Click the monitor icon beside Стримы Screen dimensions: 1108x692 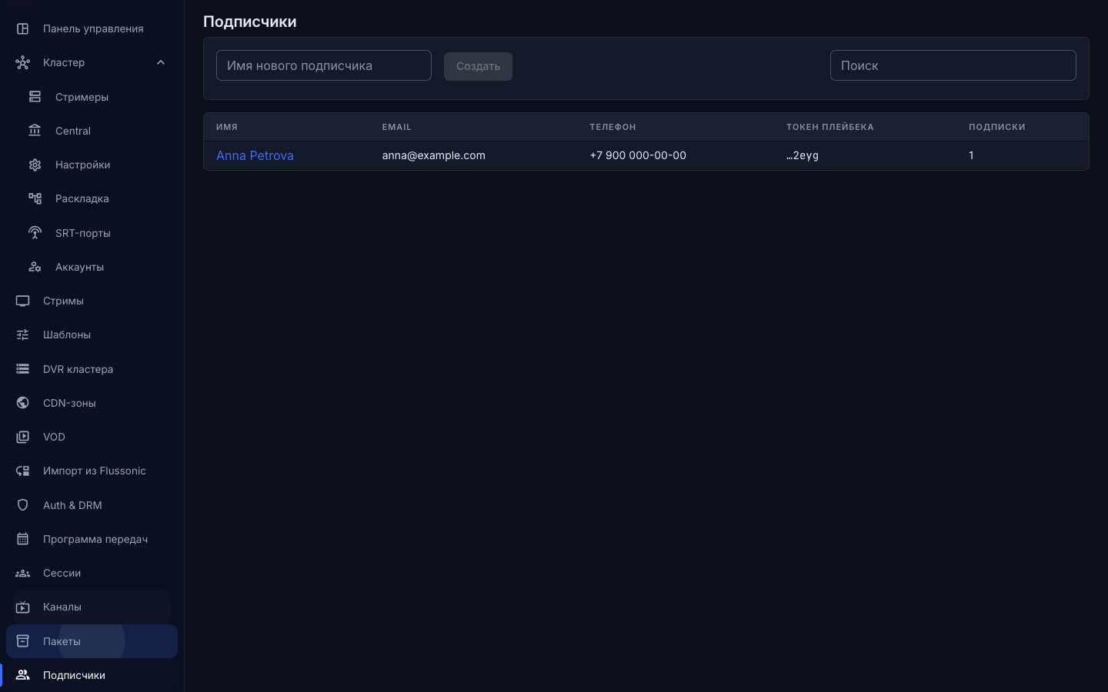tap(23, 301)
